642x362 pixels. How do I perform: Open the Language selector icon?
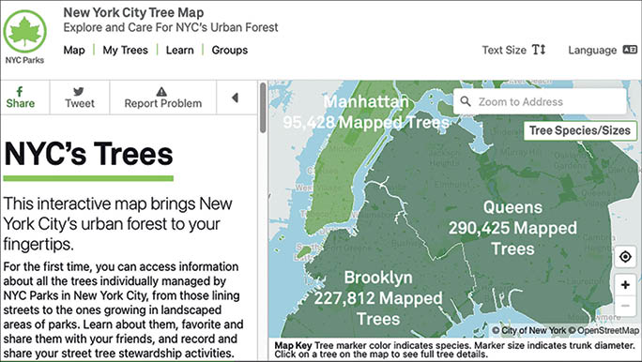(x=630, y=50)
